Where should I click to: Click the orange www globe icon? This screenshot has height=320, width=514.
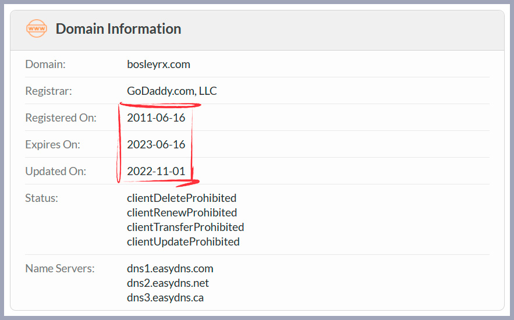click(37, 29)
